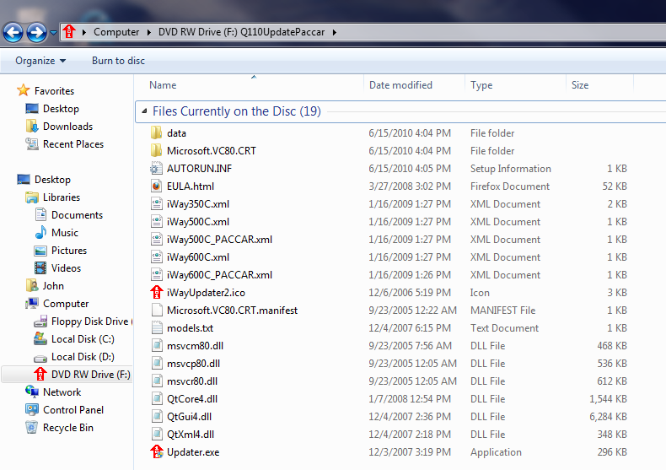Click the Forward navigation arrow
The width and height of the screenshot is (666, 470).
tap(37, 32)
